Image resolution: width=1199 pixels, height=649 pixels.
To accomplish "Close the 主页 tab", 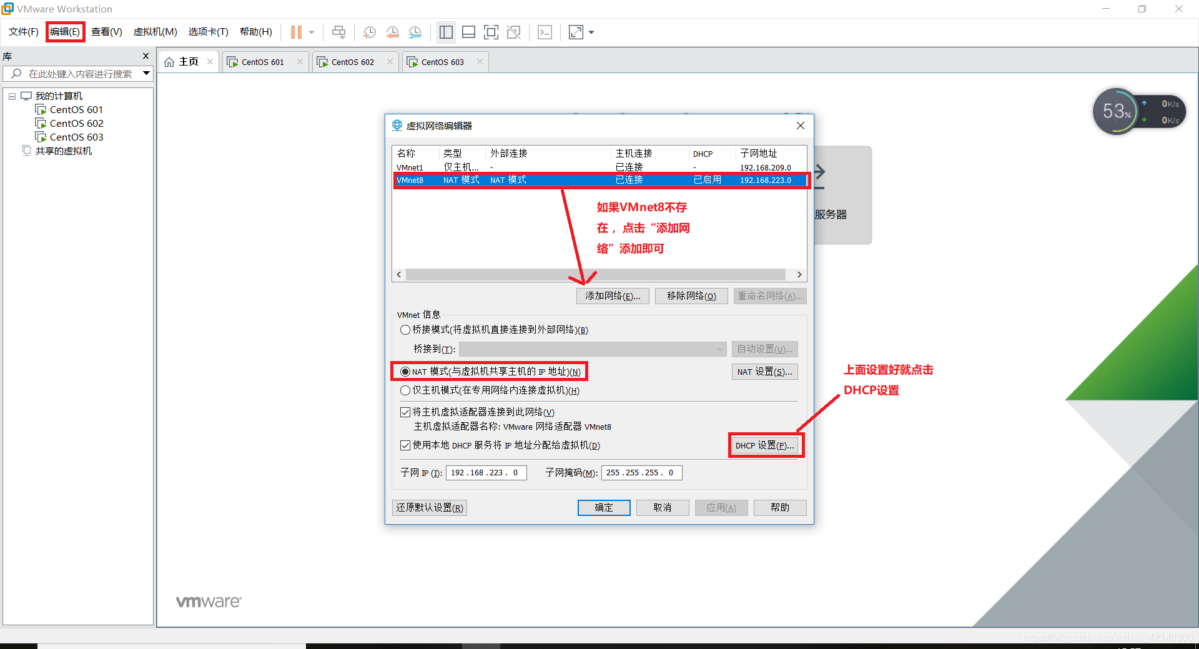I will pyautogui.click(x=210, y=61).
